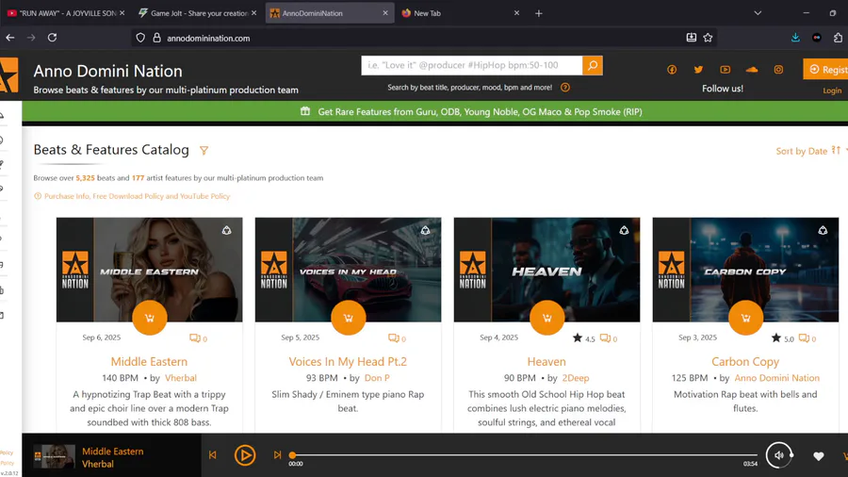Open the catalog filter funnel icon
The width and height of the screenshot is (848, 477).
(204, 150)
